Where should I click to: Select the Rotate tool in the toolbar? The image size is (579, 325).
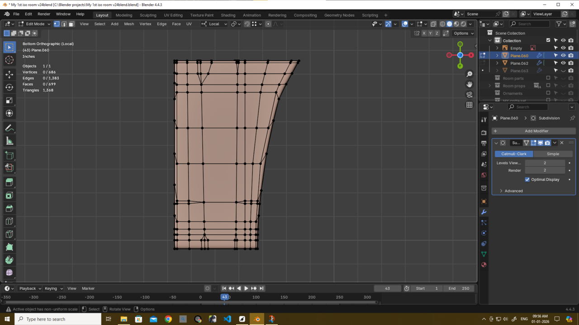[9, 87]
